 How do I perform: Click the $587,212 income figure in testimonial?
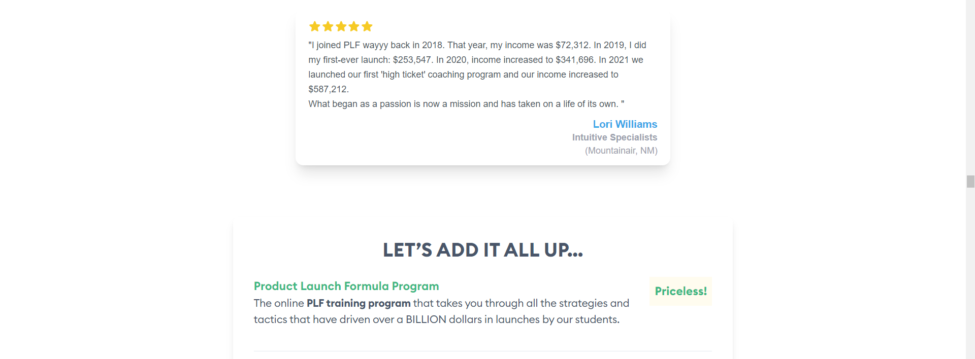point(328,89)
